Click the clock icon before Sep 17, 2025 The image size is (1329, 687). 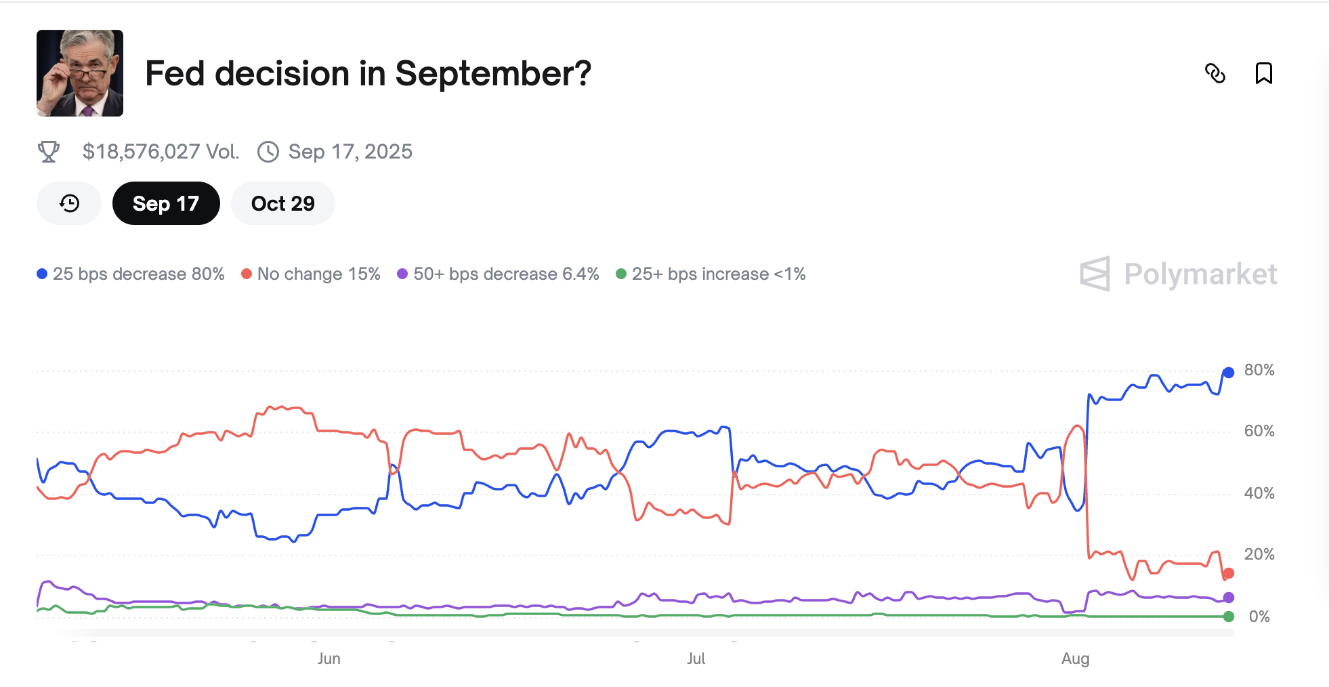pos(268,152)
